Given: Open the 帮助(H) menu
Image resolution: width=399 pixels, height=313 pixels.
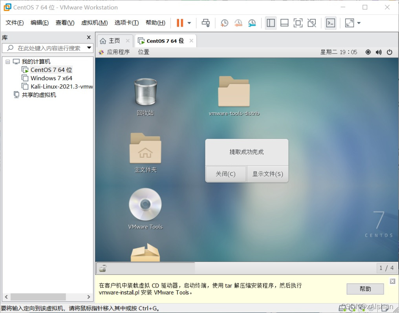Looking at the screenshot, I should 155,23.
